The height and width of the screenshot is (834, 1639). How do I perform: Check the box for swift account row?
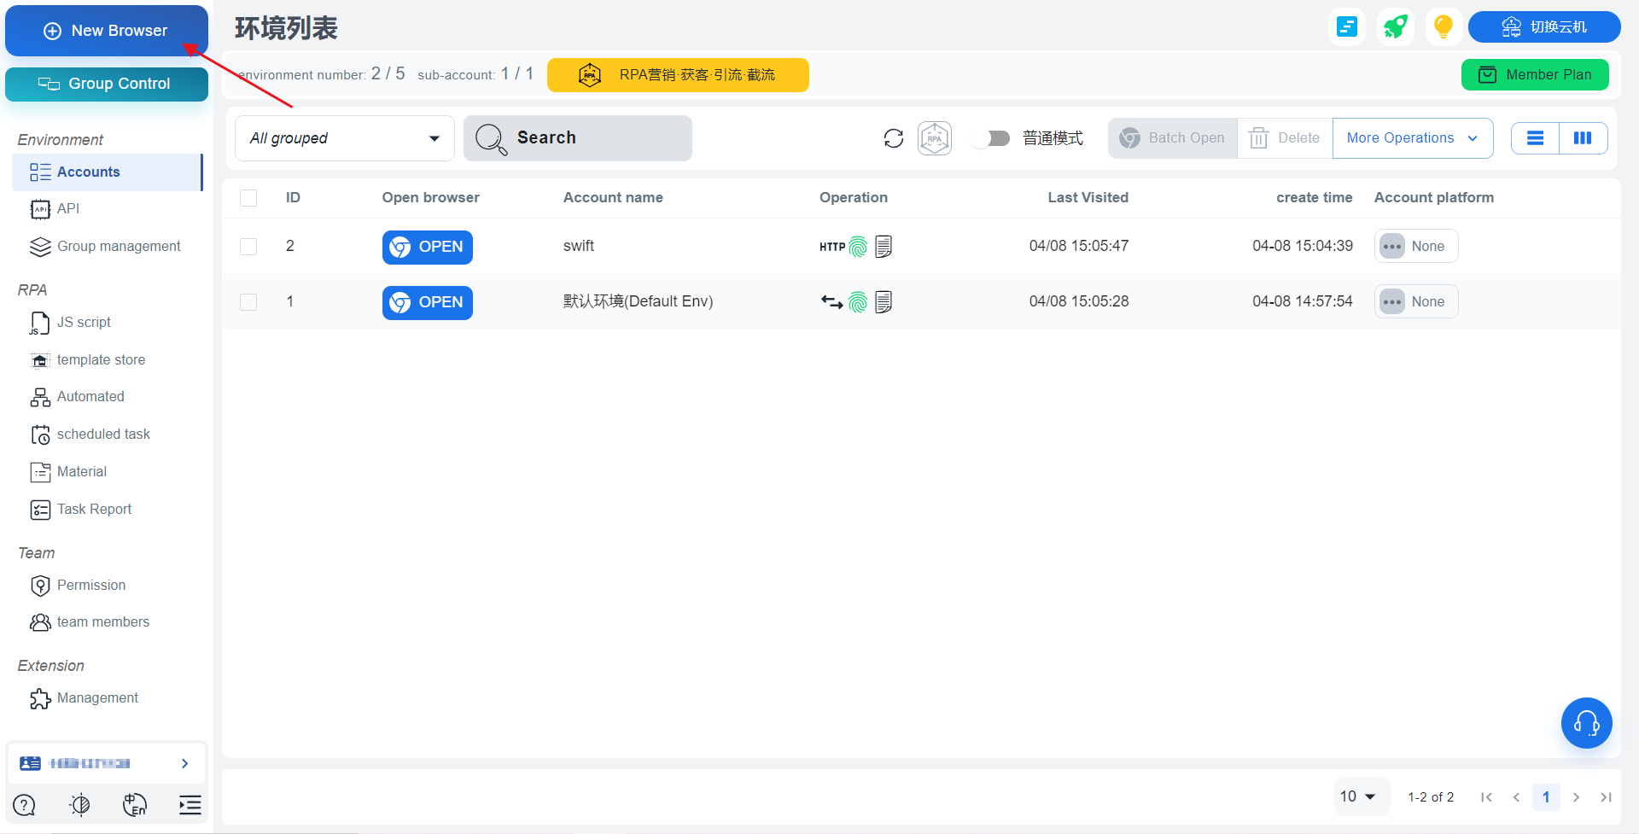pos(248,247)
